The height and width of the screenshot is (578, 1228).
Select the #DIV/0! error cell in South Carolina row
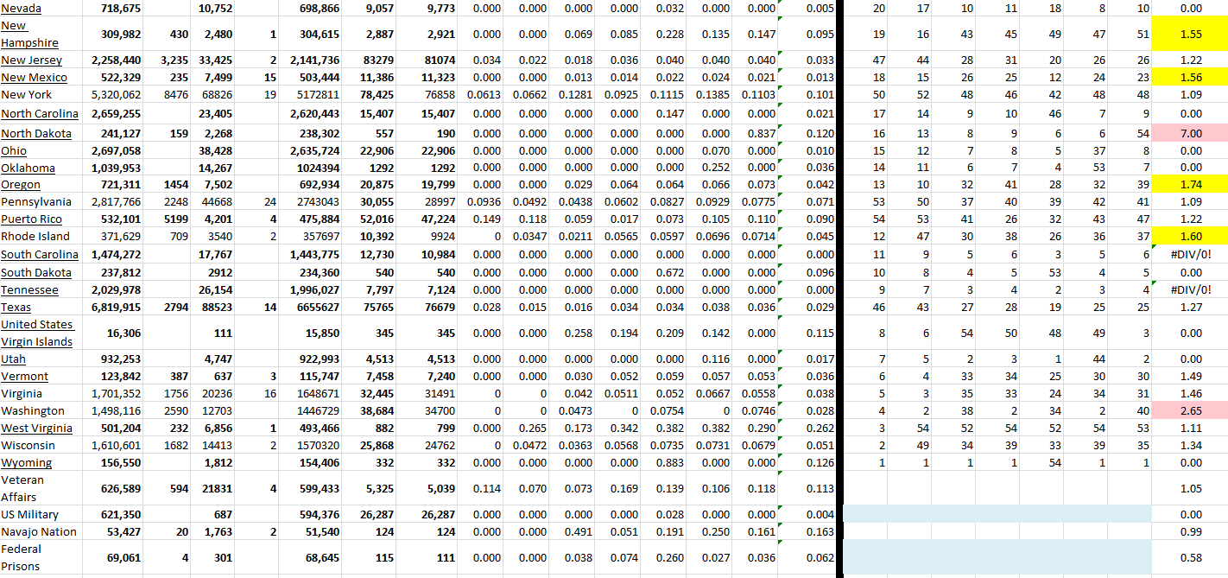point(1190,255)
